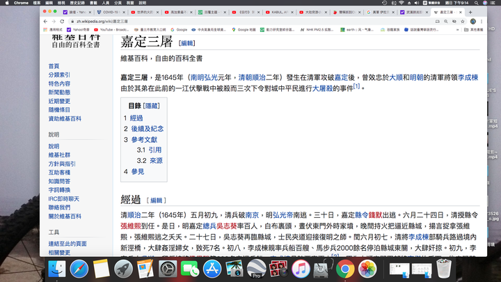
Task: Click the Spotlight search icon in menu bar
Action: click(477, 3)
